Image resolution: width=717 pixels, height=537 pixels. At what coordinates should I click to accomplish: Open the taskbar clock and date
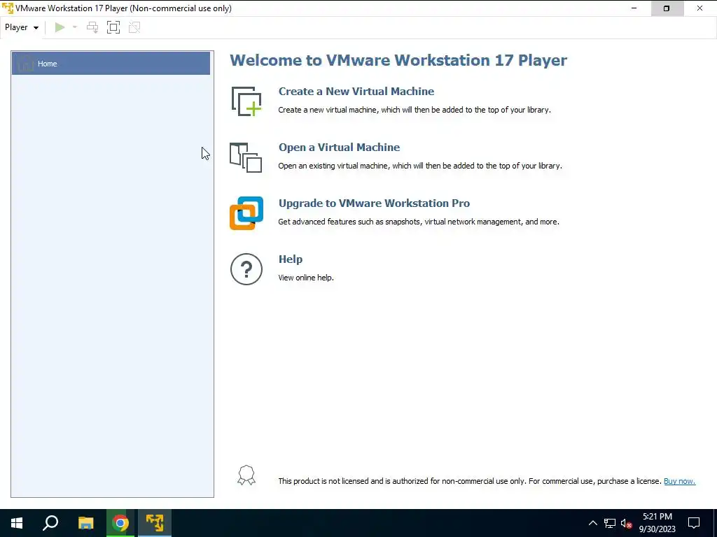click(657, 523)
